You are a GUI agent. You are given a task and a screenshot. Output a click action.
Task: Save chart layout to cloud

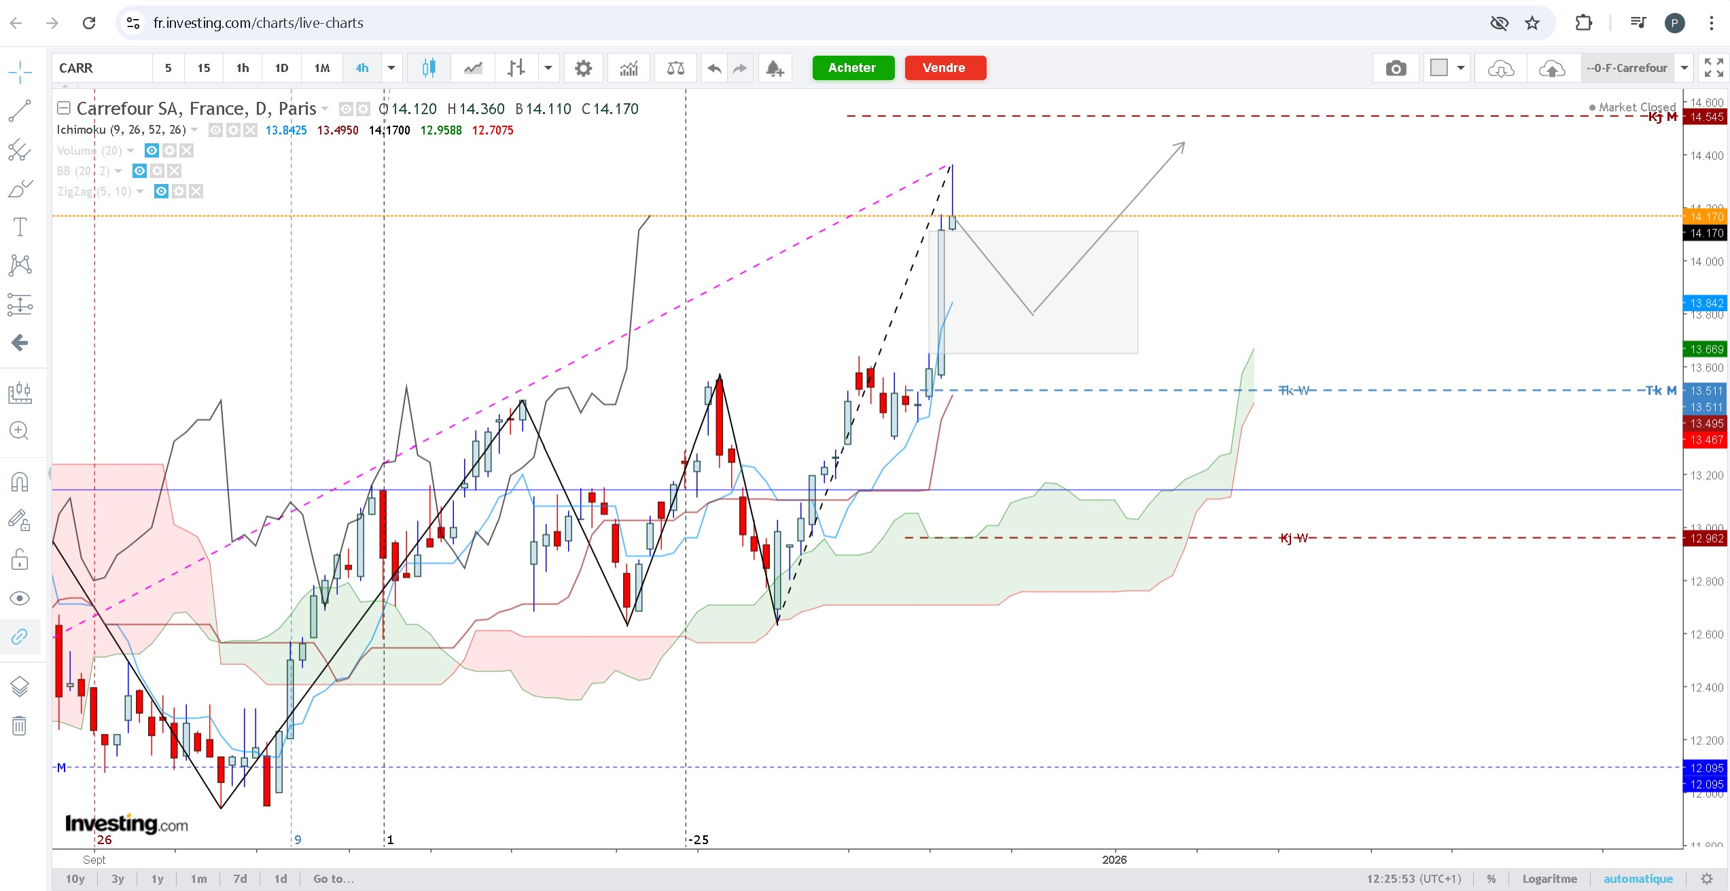(x=1552, y=68)
